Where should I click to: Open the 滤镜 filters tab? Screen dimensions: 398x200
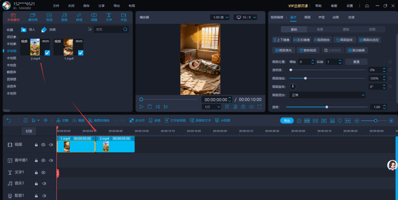tap(94, 17)
